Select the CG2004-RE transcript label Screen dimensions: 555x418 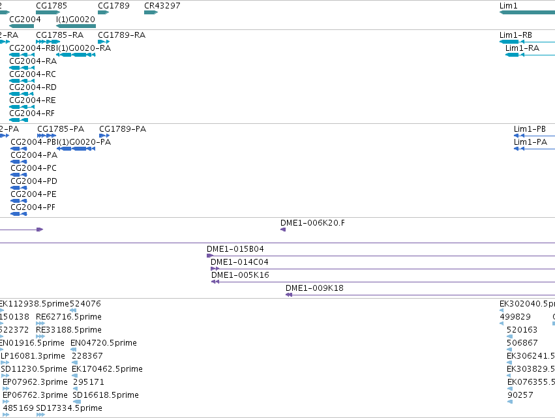click(33, 100)
